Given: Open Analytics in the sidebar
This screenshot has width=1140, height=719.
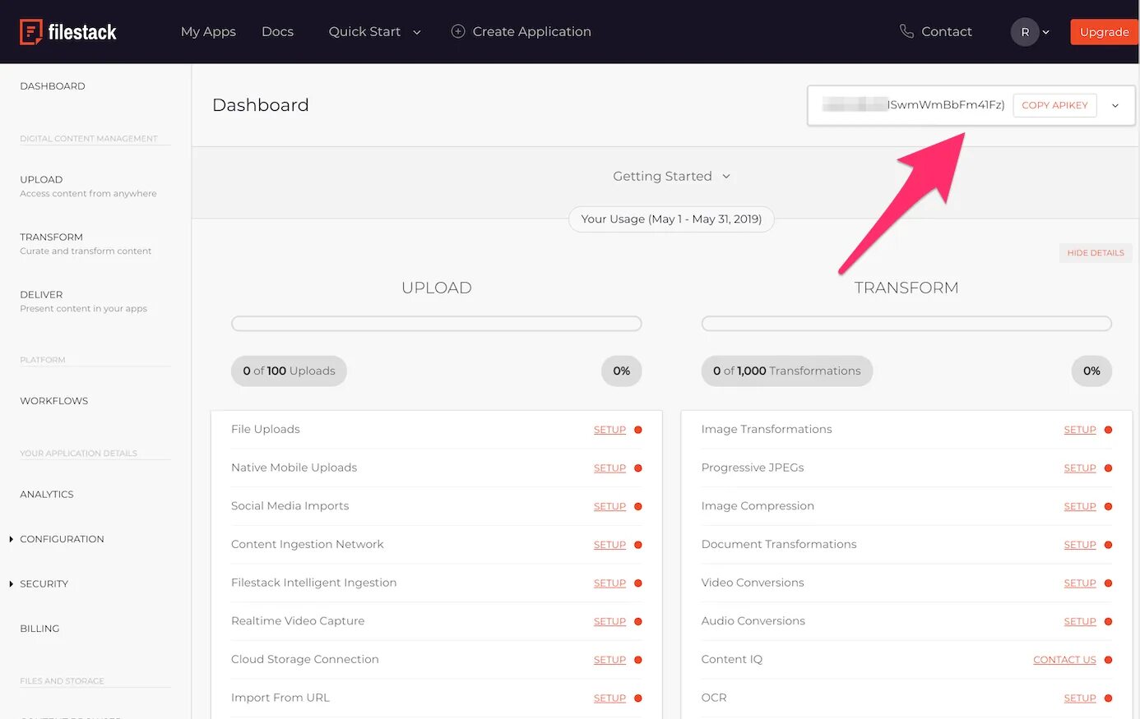Looking at the screenshot, I should coord(47,494).
